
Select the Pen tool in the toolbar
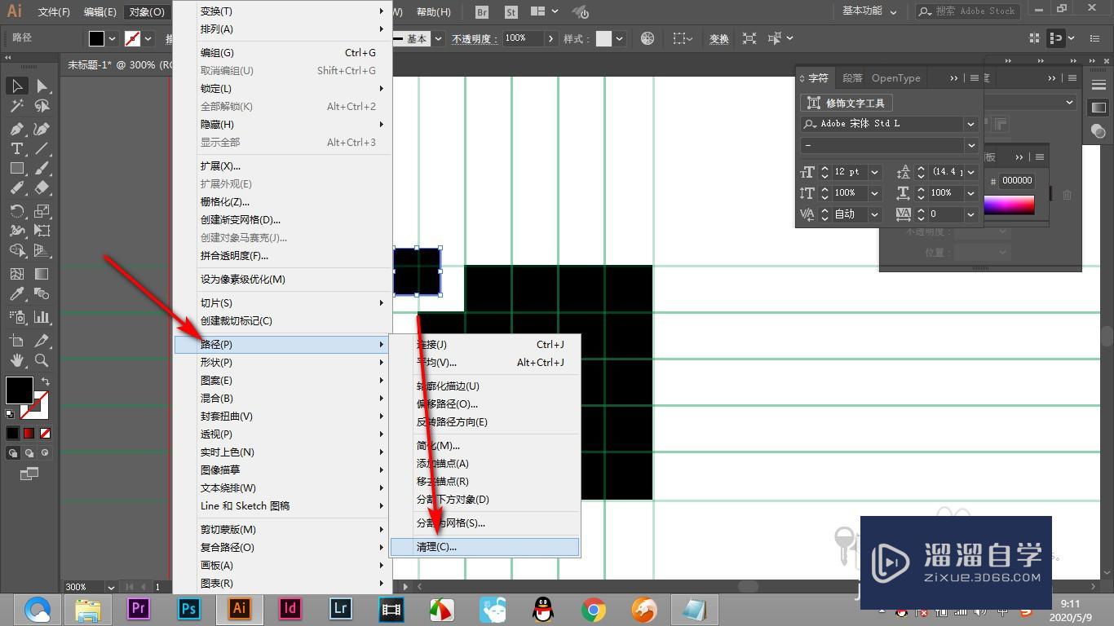click(16, 129)
